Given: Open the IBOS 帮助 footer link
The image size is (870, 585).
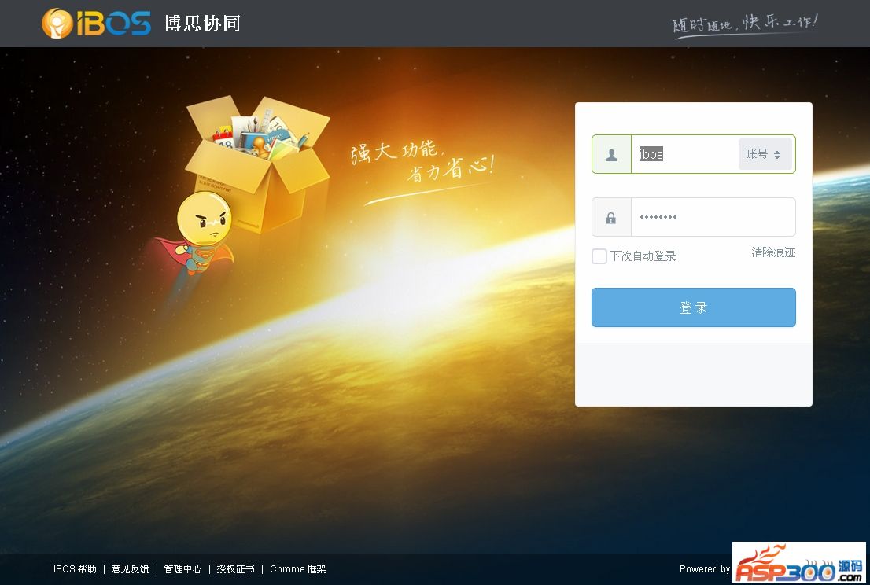Looking at the screenshot, I should [x=75, y=569].
